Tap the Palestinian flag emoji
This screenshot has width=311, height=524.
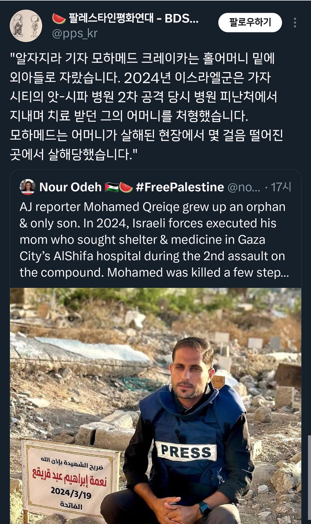pos(112,187)
